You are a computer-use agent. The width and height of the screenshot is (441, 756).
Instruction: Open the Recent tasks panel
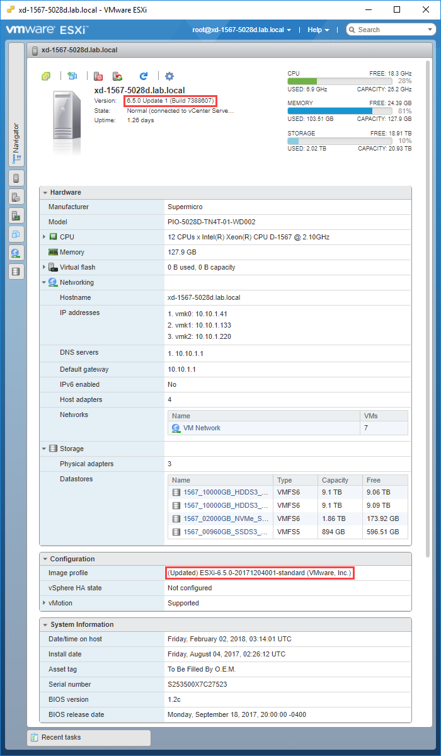pos(89,737)
